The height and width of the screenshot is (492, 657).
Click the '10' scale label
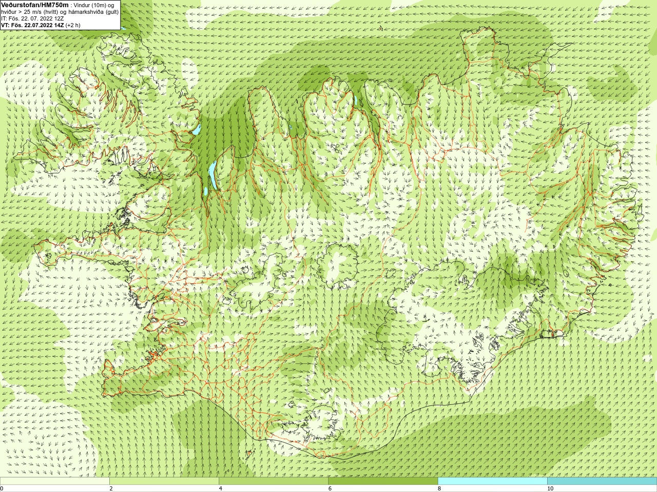[550, 488]
